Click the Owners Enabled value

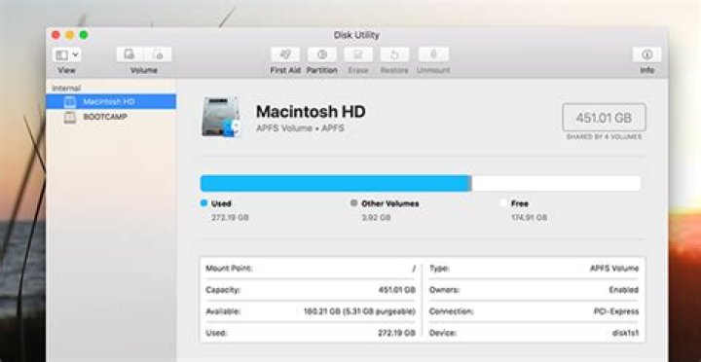[624, 290]
